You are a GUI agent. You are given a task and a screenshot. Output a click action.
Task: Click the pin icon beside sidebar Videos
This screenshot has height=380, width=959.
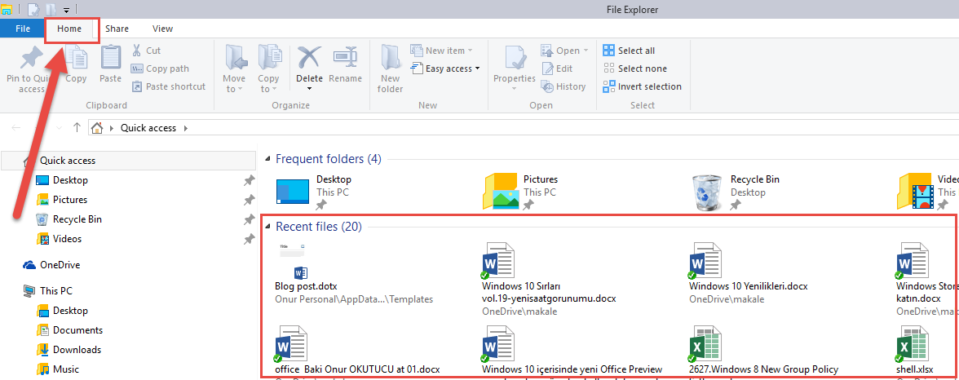click(249, 239)
